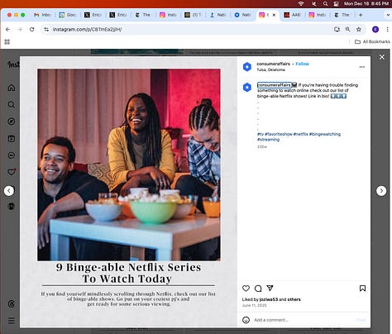Open comments with the speech bubble icon

click(258, 289)
